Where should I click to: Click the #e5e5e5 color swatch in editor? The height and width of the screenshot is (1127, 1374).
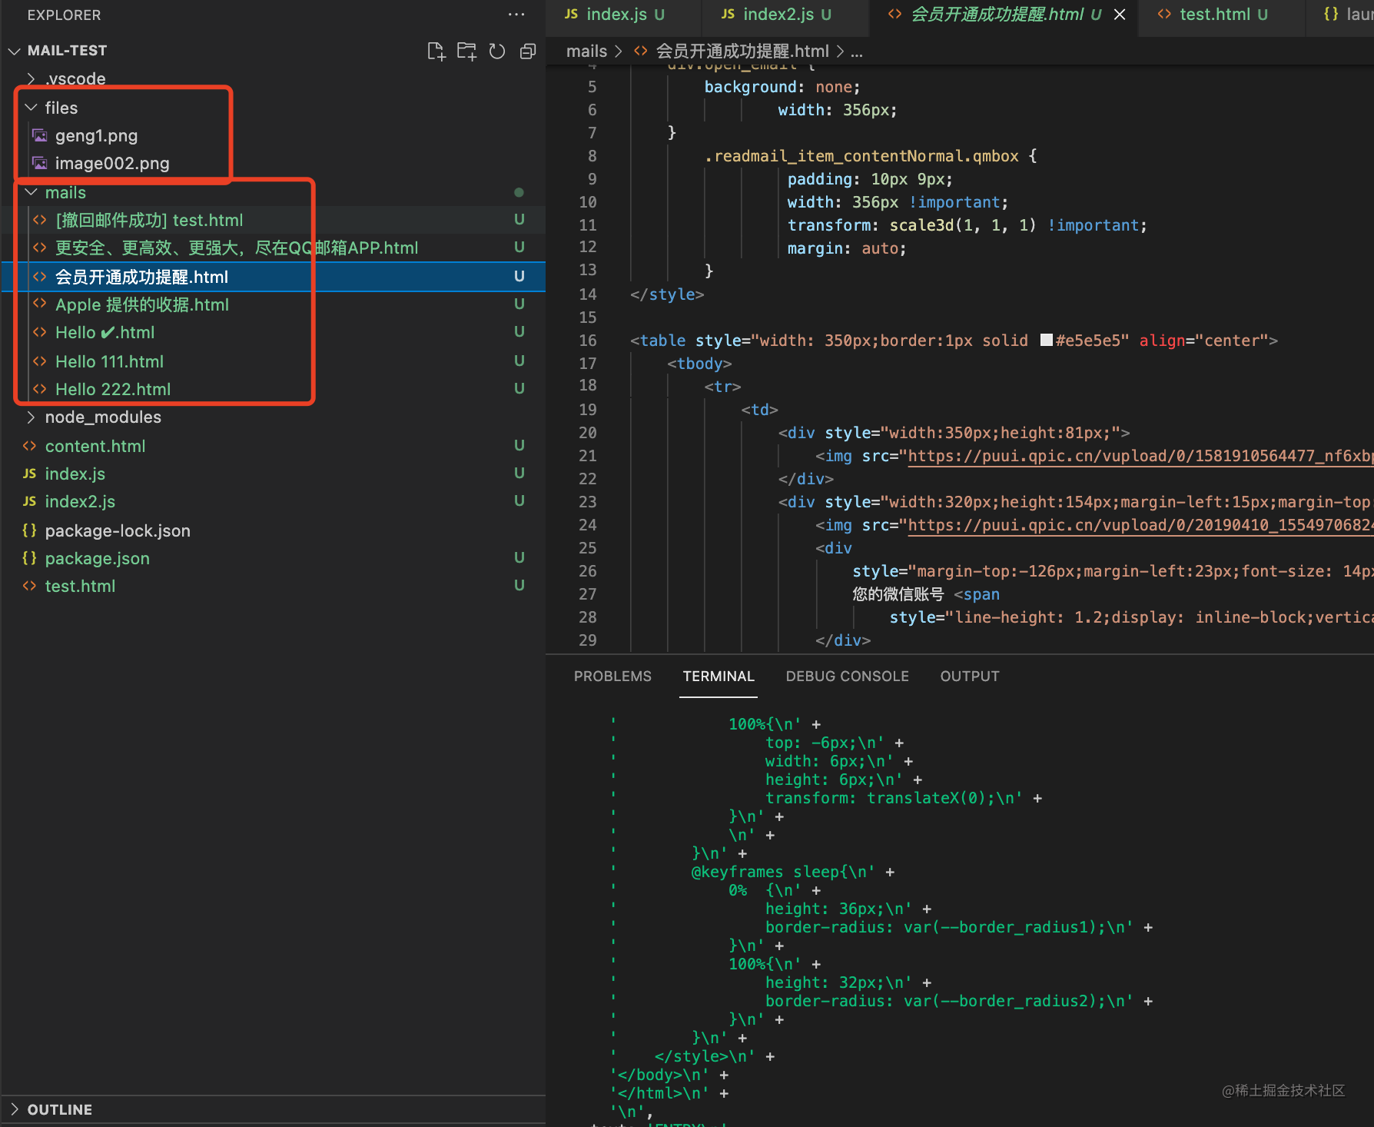coord(1046,341)
